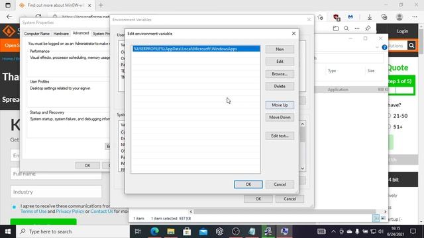This screenshot has height=238, width=424.
Task: Expand the File Explorer ribbon chevron
Action: [377, 47]
